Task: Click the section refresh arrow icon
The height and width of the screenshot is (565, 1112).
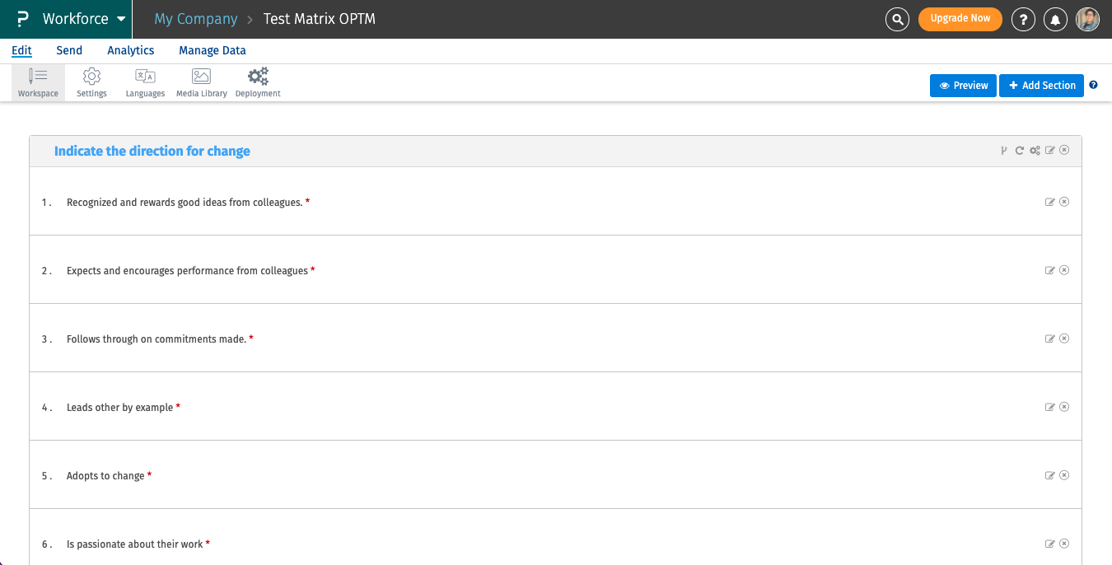Action: (x=1020, y=151)
